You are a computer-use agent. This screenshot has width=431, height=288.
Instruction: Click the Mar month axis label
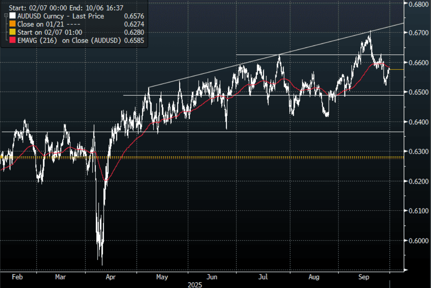tap(61, 277)
